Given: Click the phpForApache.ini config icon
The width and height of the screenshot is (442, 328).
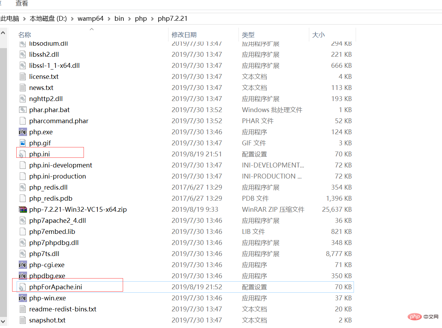Looking at the screenshot, I should [23, 287].
